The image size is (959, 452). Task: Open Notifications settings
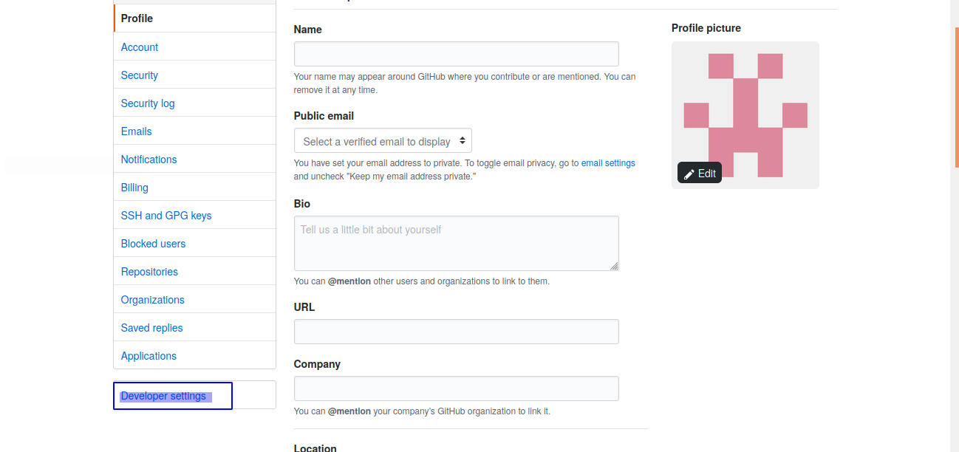pyautogui.click(x=149, y=160)
